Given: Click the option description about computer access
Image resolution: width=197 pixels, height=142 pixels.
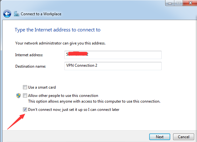Looking at the screenshot, I should tap(94, 101).
